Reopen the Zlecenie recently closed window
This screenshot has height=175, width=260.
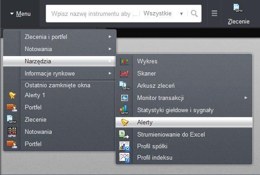coord(59,119)
